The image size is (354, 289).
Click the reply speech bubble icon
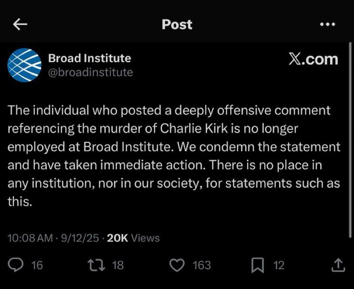(17, 265)
